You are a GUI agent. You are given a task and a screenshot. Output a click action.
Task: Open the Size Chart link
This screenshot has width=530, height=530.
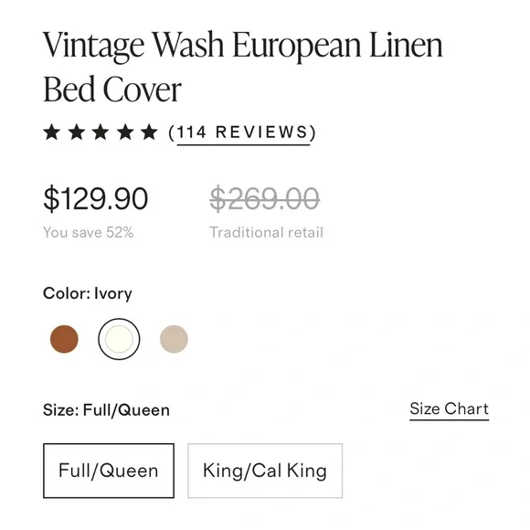450,409
